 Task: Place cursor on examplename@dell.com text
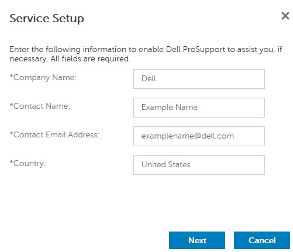tap(188, 136)
